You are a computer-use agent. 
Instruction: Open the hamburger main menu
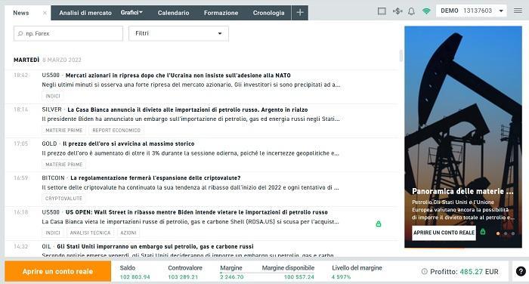coord(518,11)
